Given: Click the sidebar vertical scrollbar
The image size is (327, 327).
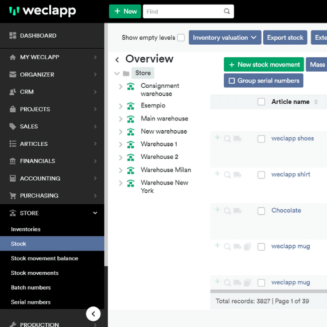Looking at the screenshot, I should [x=106, y=145].
